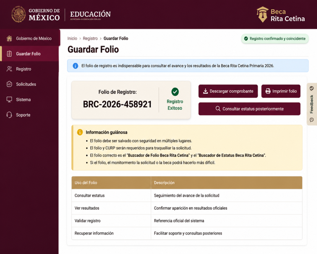Click the blue info icon in folio banner

click(x=76, y=66)
